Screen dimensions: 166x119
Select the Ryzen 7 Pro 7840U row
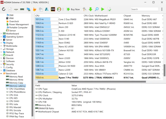pos(99,78)
